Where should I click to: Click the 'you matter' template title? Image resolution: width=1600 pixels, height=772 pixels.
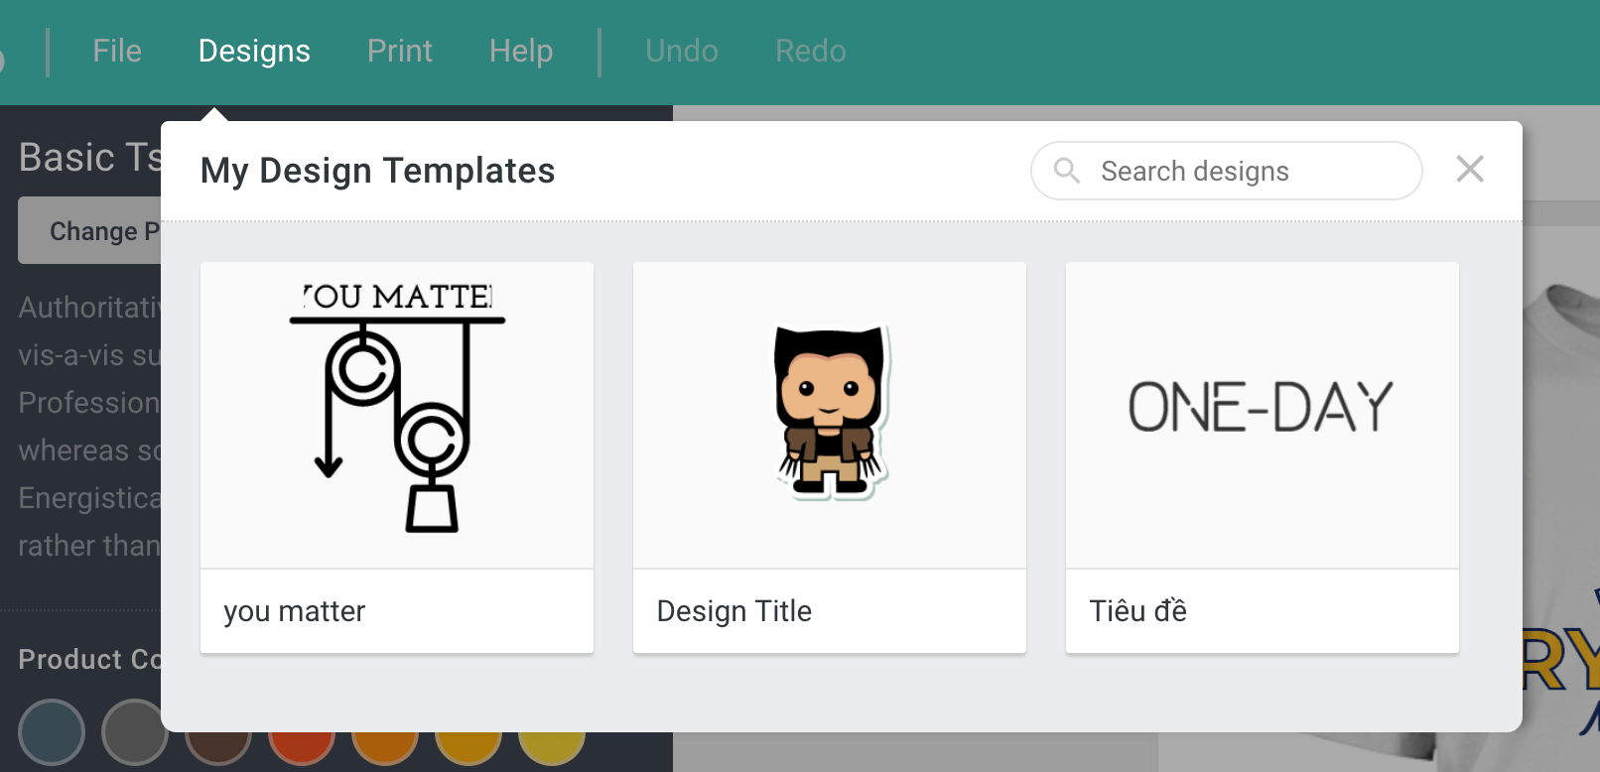coord(295,611)
